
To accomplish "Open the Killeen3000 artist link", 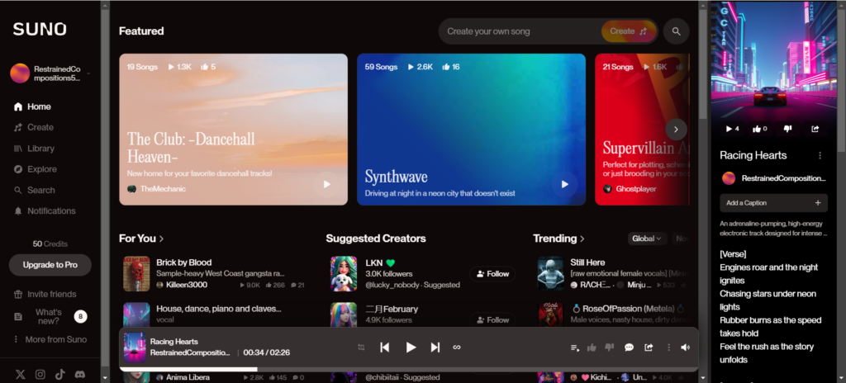I will pyautogui.click(x=186, y=285).
